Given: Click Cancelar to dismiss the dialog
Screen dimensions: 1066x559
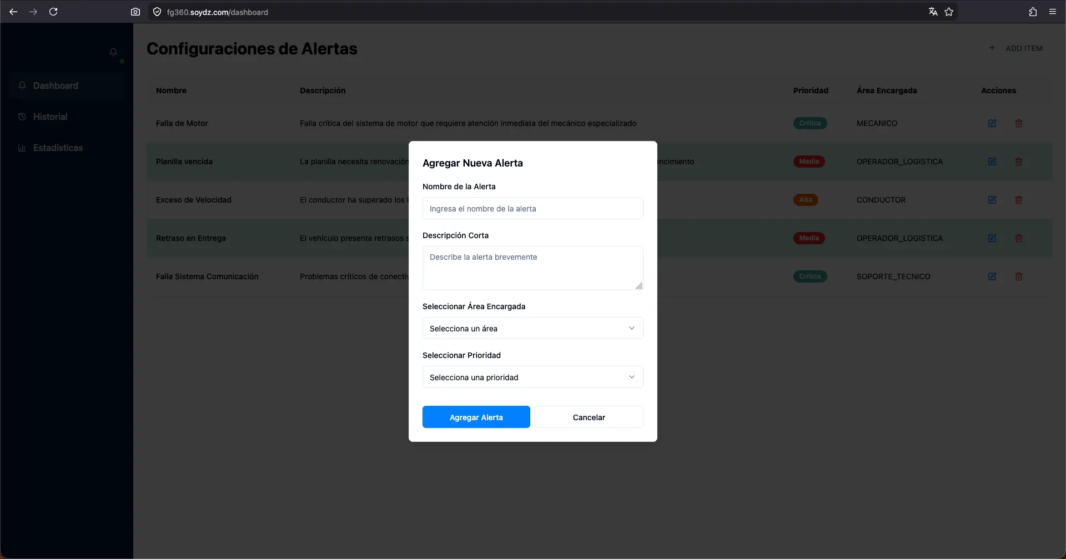Looking at the screenshot, I should tap(589, 417).
